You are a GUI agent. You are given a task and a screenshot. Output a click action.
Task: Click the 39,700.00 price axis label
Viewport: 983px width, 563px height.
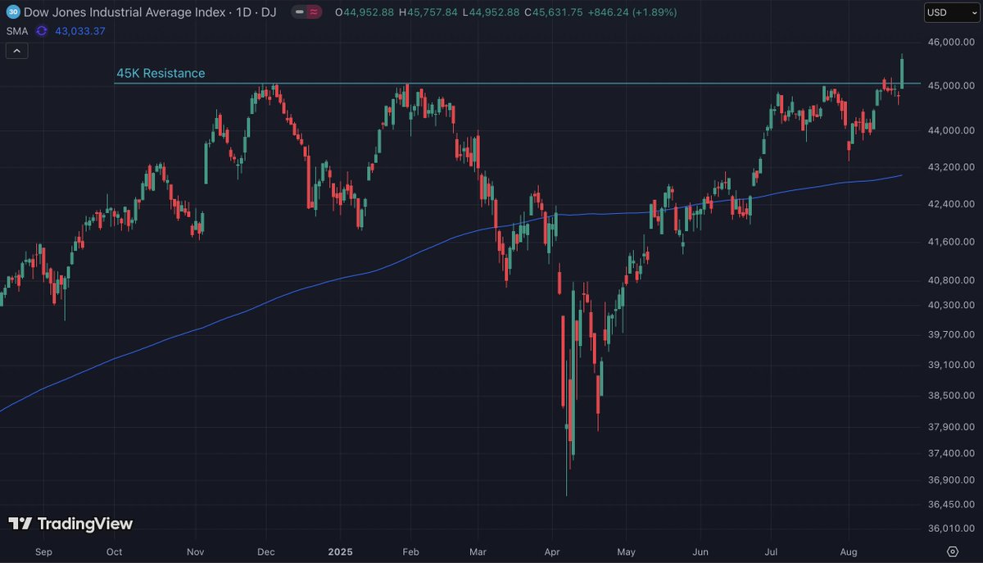click(950, 334)
